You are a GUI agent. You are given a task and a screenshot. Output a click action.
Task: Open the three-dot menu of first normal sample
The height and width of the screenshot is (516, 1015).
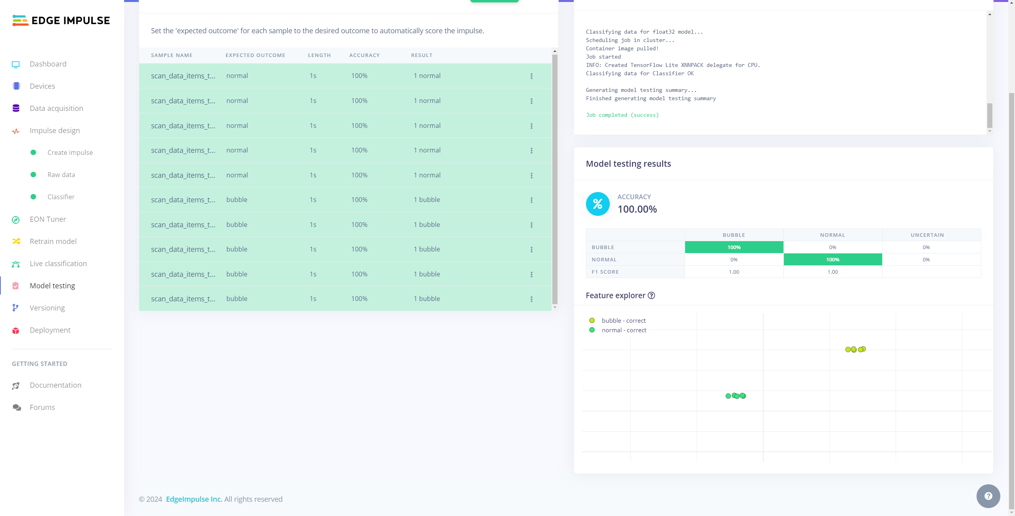[532, 76]
